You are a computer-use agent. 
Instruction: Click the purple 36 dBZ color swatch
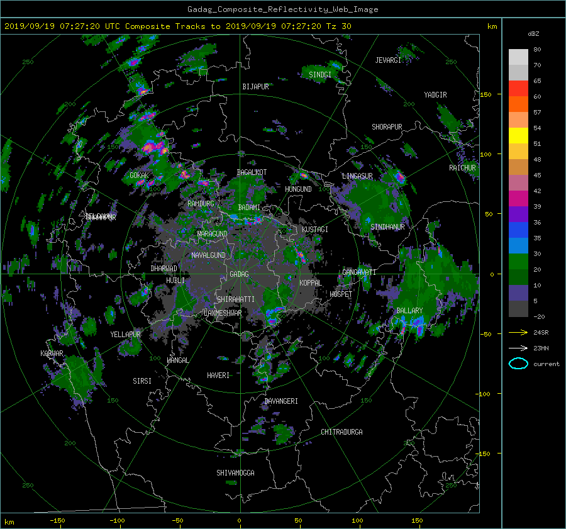pos(518,214)
